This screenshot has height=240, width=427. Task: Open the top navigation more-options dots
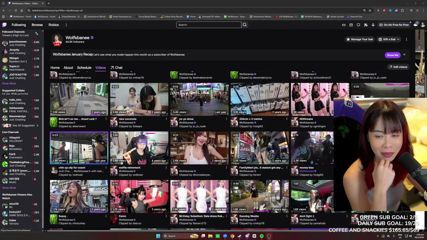point(66,25)
